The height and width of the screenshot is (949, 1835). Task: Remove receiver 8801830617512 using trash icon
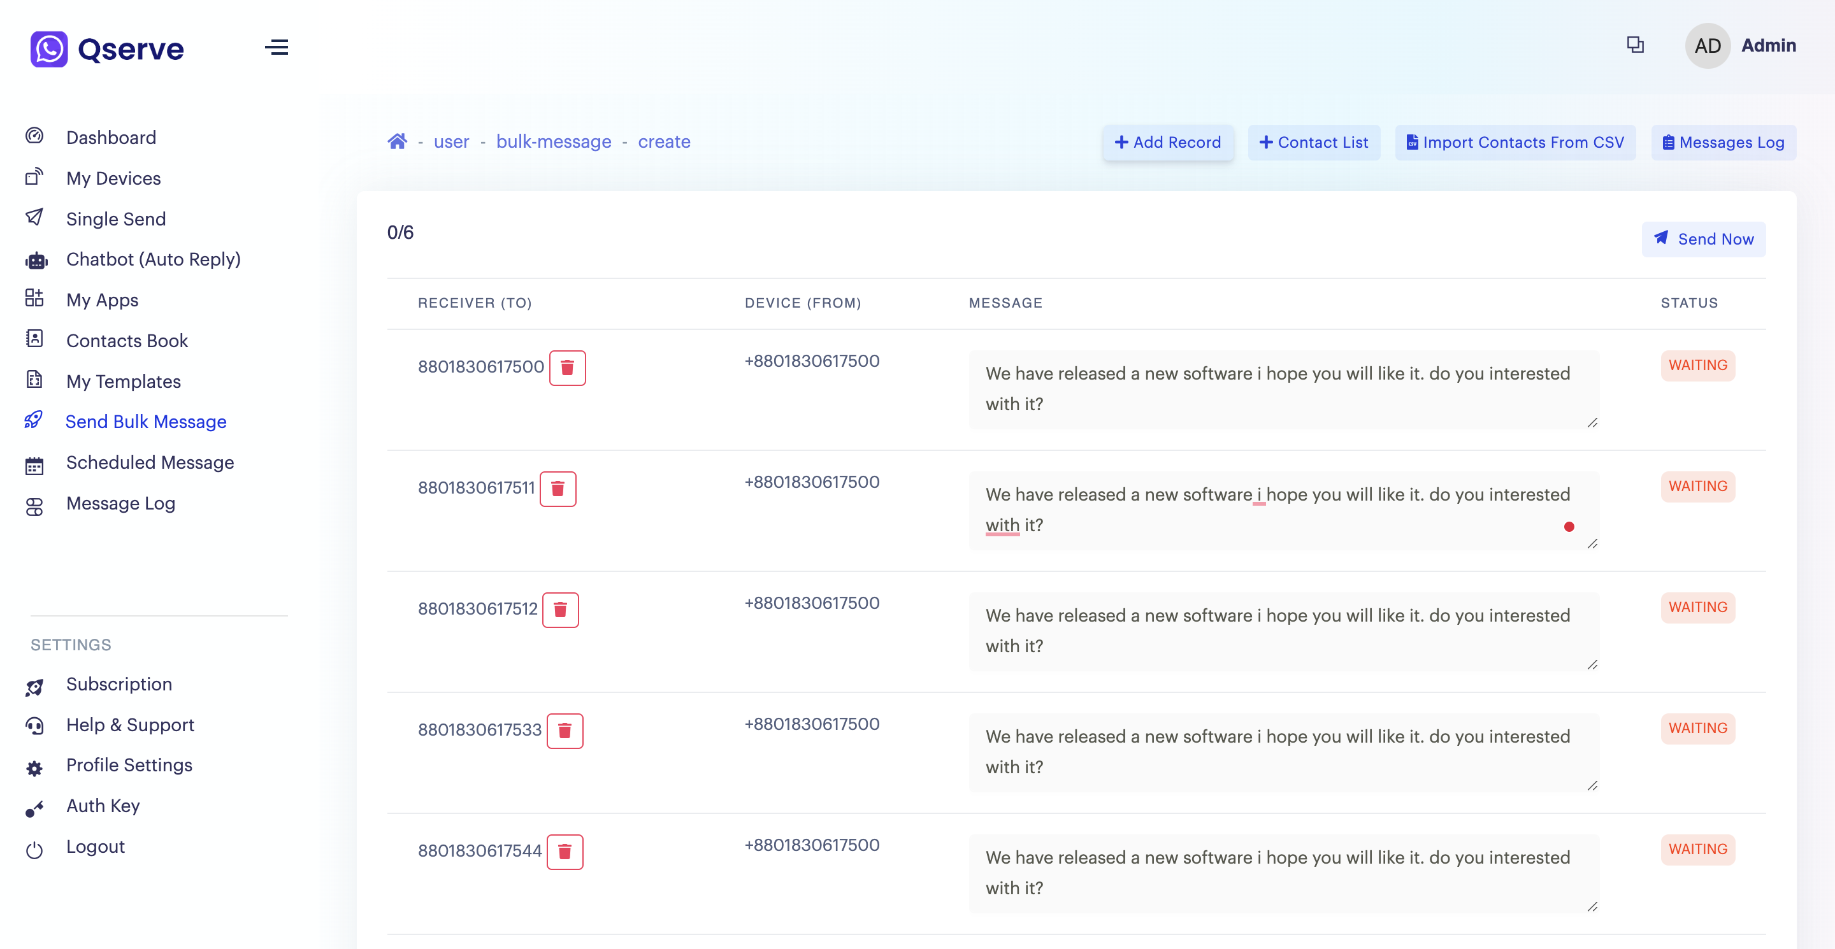pyautogui.click(x=560, y=610)
